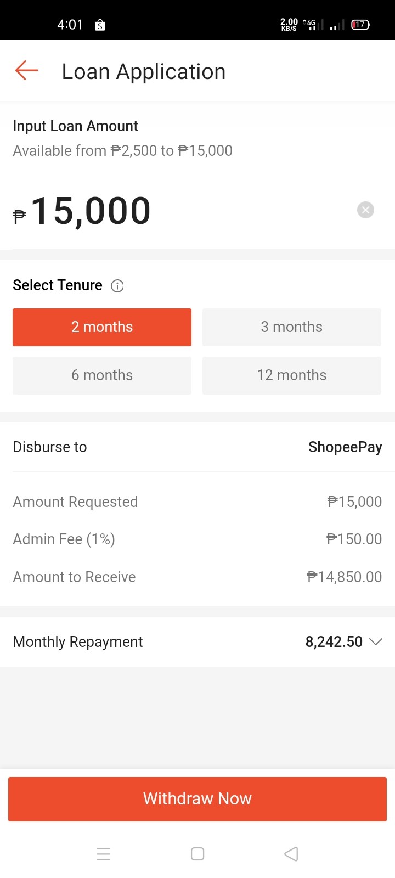Choose the 12 months tenure option

coord(292,375)
